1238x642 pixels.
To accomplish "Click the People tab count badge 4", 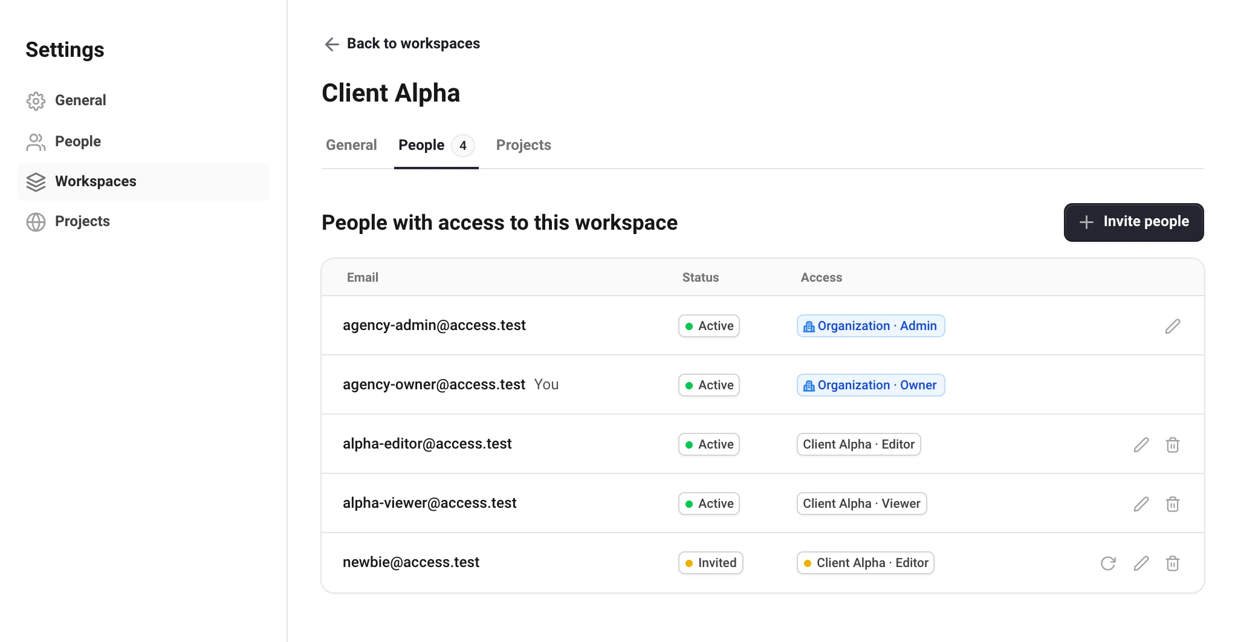I will [463, 146].
